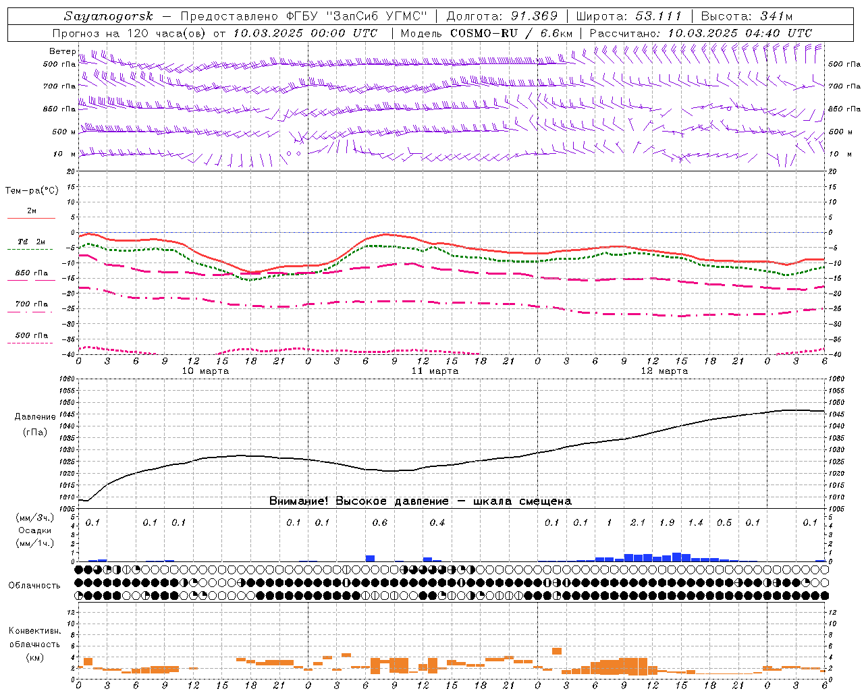This screenshot has height=691, width=864.
Task: Click the 11 марта date label
Action: pos(435,371)
